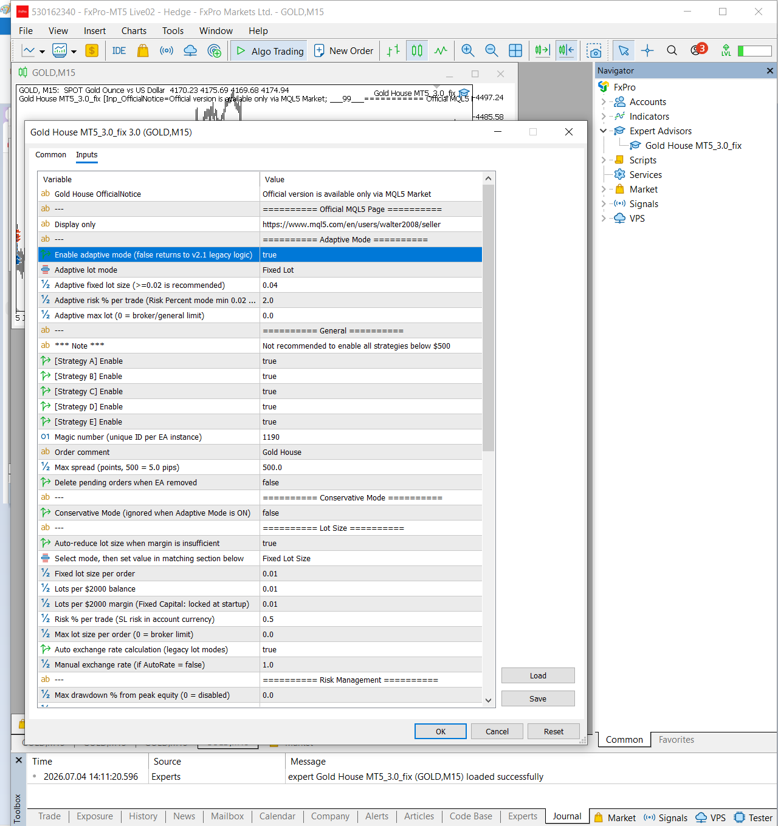Click the tile windows grid icon

(x=515, y=51)
